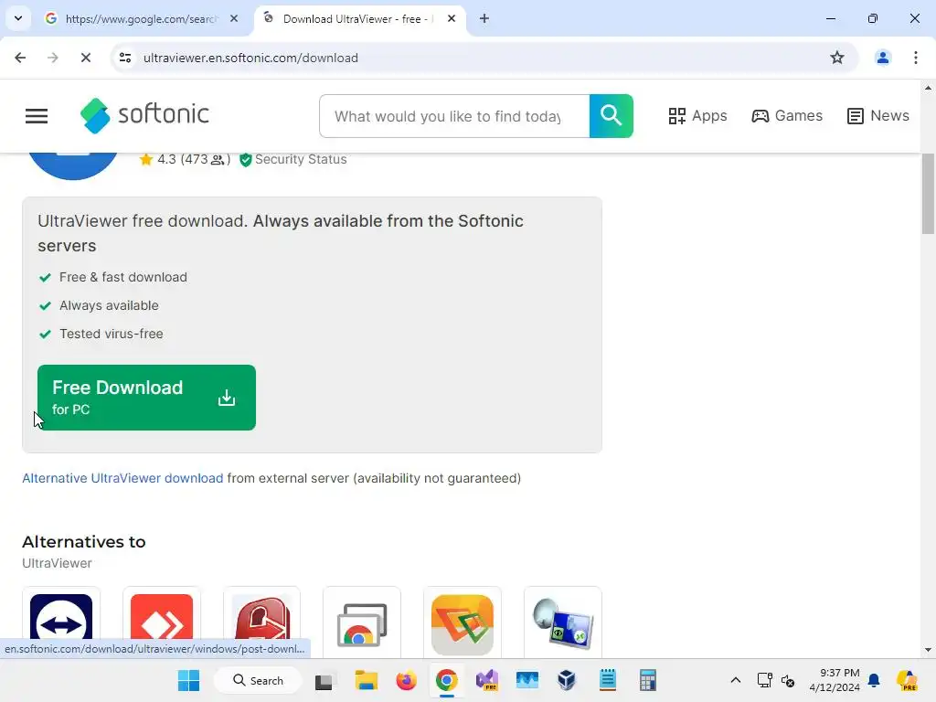Open Chrome three-dot menu
The height and width of the screenshot is (702, 936).
tap(915, 58)
